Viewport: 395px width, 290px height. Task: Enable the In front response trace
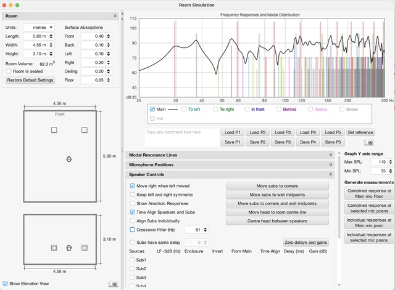point(247,109)
